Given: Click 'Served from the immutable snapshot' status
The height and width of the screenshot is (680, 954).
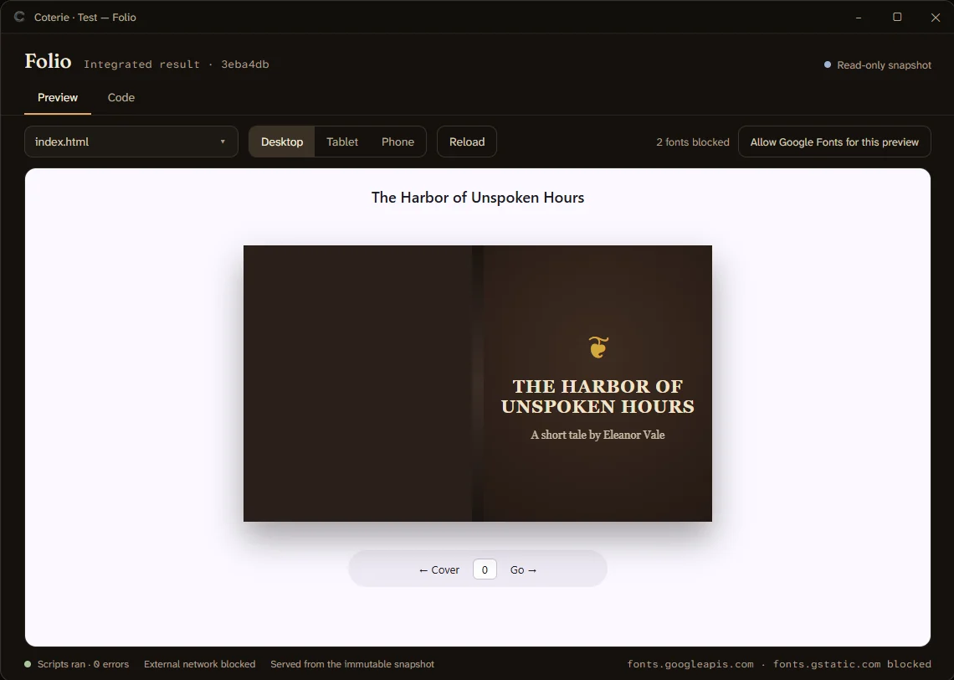Looking at the screenshot, I should click(x=352, y=664).
